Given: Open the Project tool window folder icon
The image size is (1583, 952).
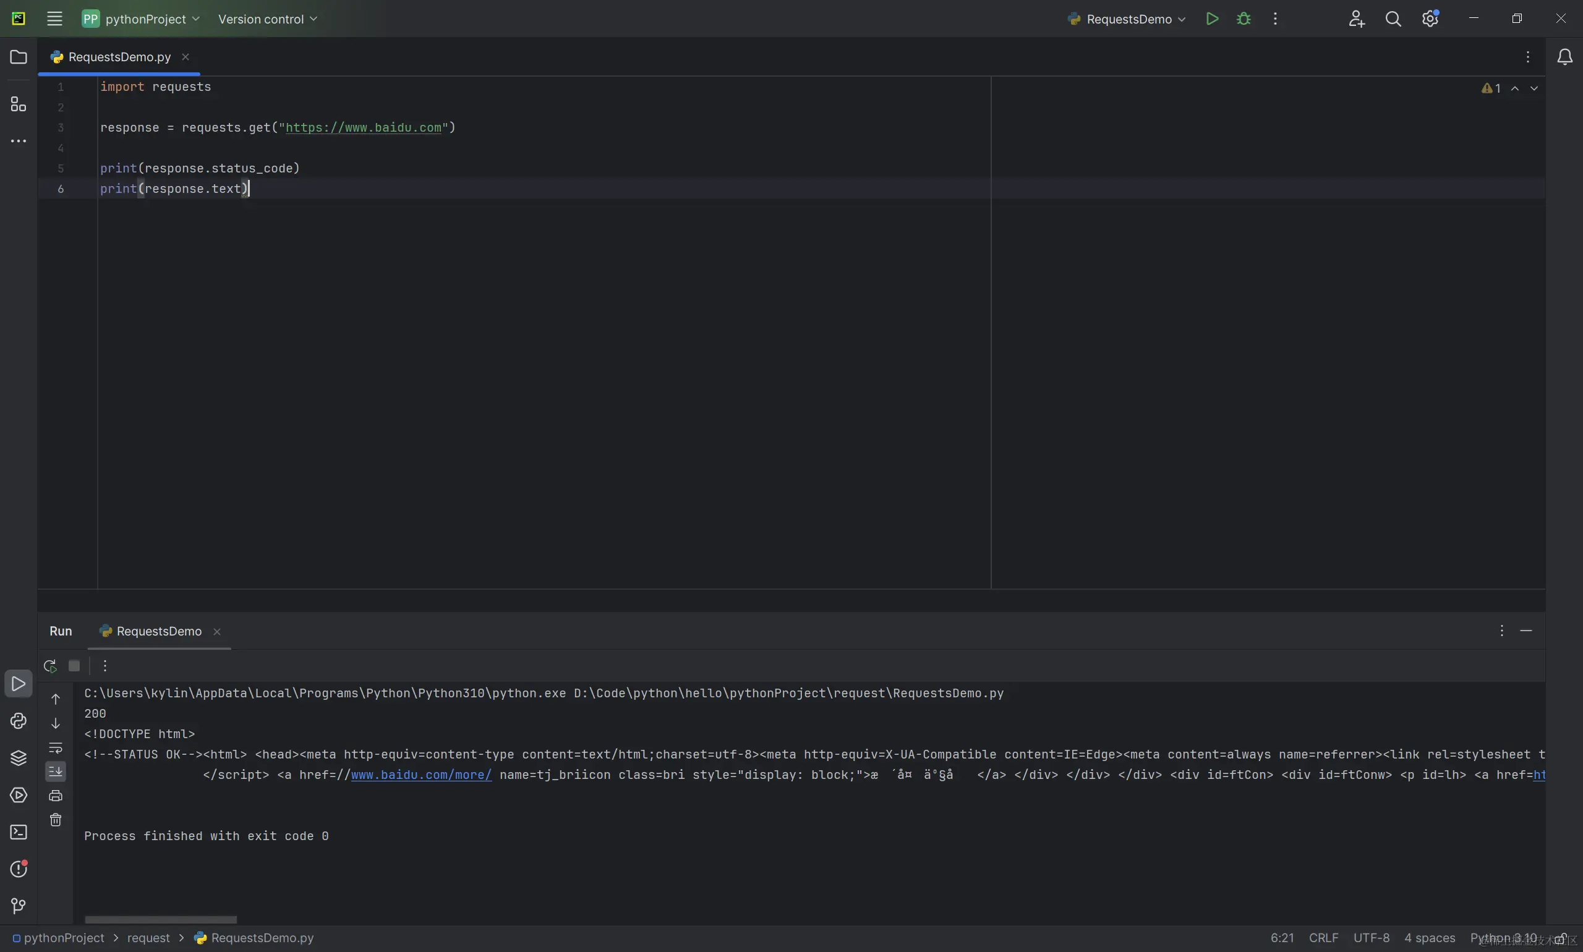Looking at the screenshot, I should click(19, 57).
